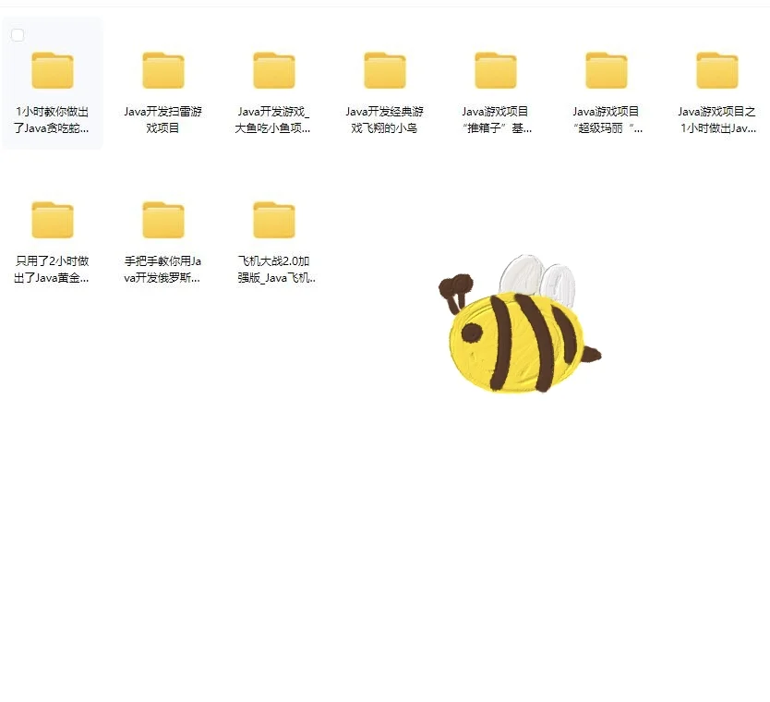
Task: Open the Java俄罗斯方块 (Tetris) folder
Action: [x=162, y=219]
